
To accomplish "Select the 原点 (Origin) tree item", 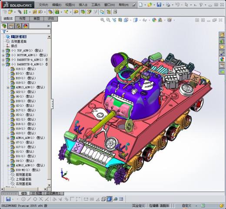I will pos(14,46).
